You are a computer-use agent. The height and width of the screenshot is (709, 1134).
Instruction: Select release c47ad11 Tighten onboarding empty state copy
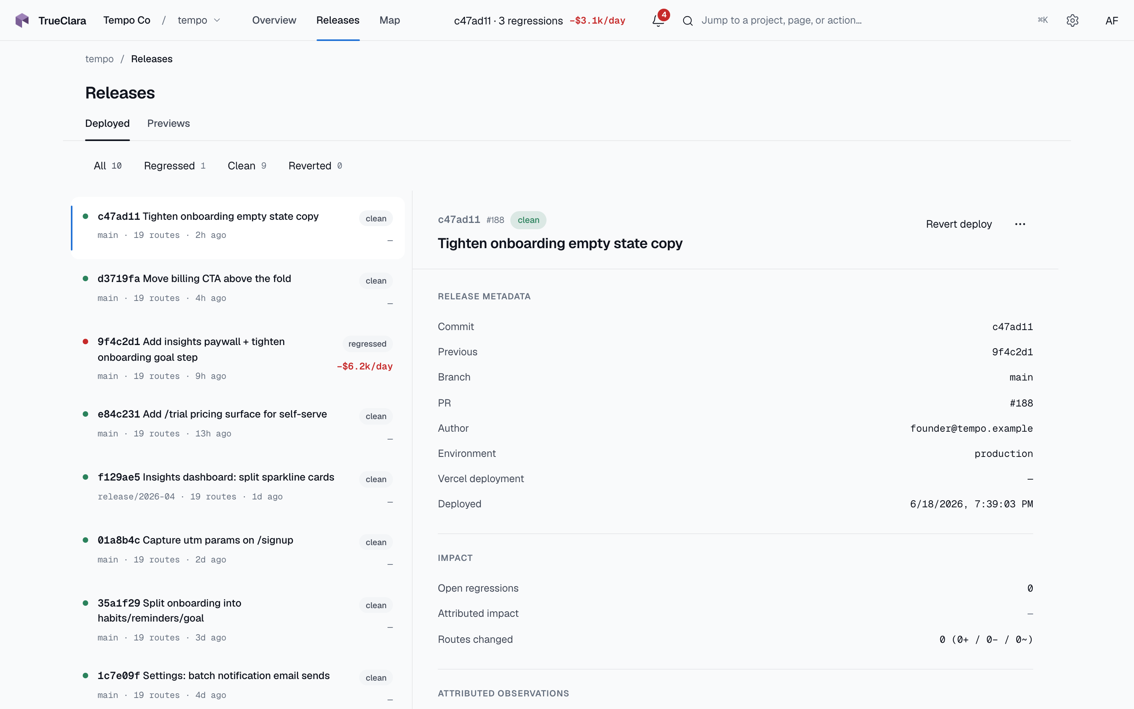click(238, 228)
